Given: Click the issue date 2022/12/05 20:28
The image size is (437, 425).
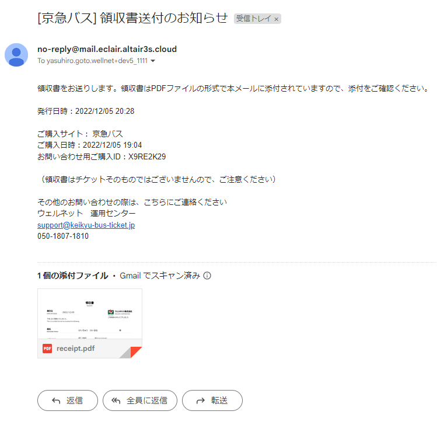Looking at the screenshot, I should click(x=105, y=112).
